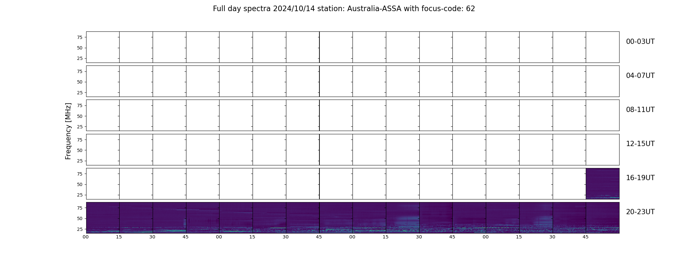Open the 20:30–20:45 spectrogram in the 20-23UT row
Screen dimensions: 688x262
pyautogui.click(x=169, y=218)
